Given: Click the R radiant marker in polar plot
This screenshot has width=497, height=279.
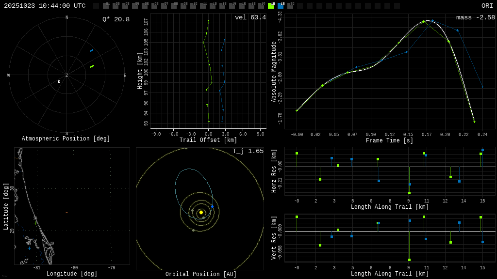Looking at the screenshot, I should point(59,82).
